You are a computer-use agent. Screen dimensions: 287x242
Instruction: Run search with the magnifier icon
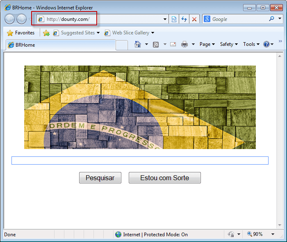(271, 19)
